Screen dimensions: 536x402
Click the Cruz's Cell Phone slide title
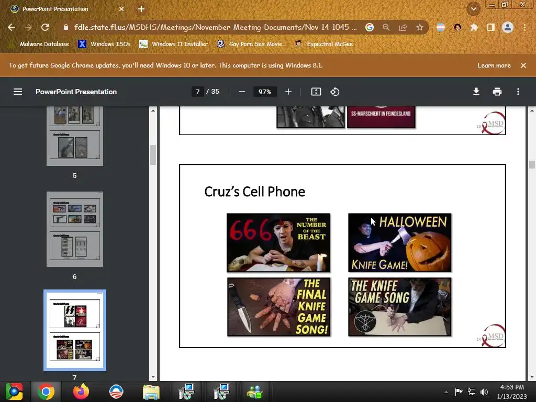pos(255,192)
